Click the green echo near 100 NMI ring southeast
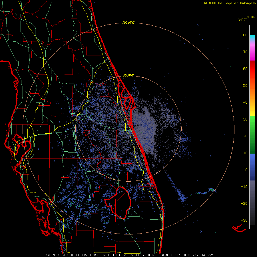The image size is (257, 257). (212, 190)
